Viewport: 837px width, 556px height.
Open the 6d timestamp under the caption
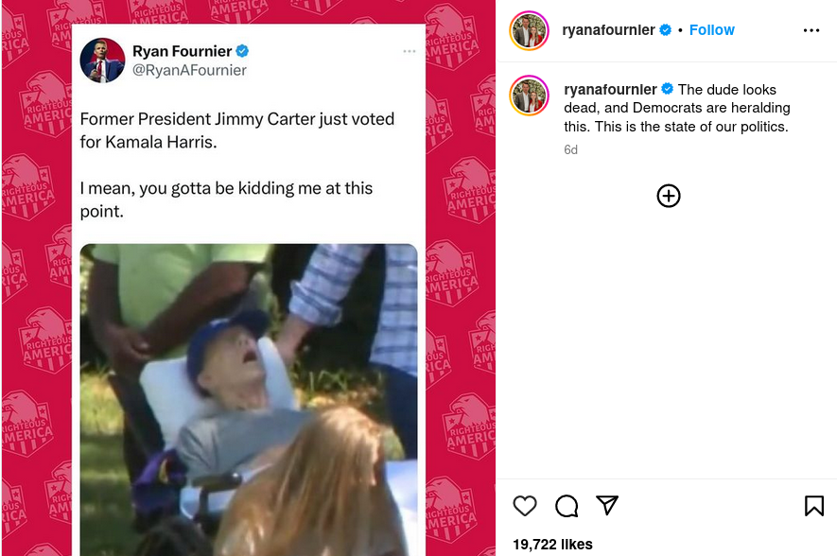point(570,149)
